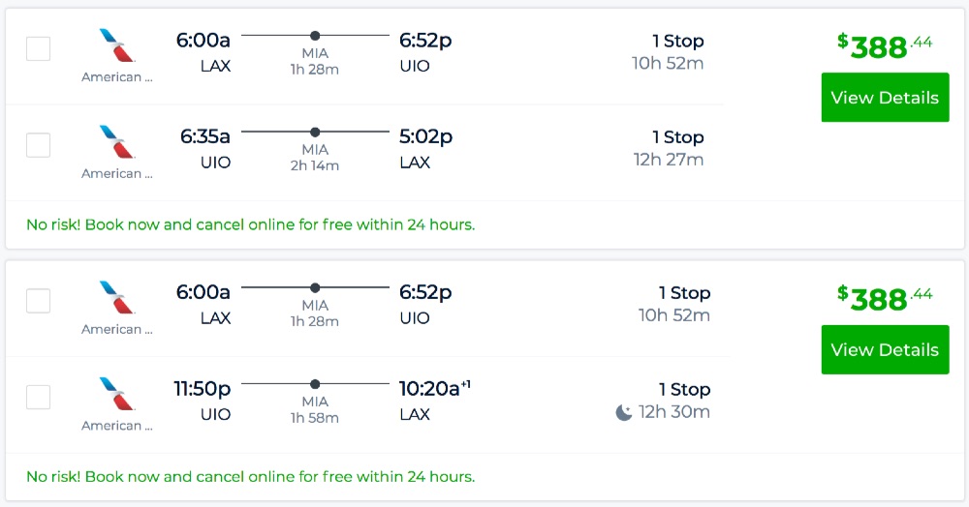This screenshot has width=969, height=507.
Task: Click the MIA 1h 58m layover label
Action: pyautogui.click(x=315, y=409)
